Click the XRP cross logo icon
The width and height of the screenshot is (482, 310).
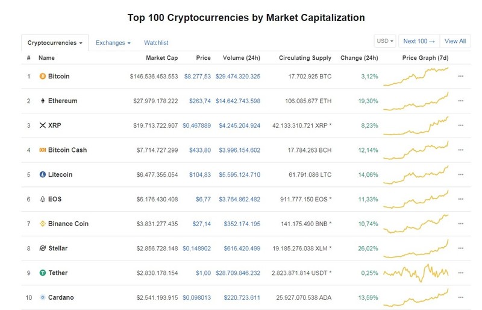(42, 125)
